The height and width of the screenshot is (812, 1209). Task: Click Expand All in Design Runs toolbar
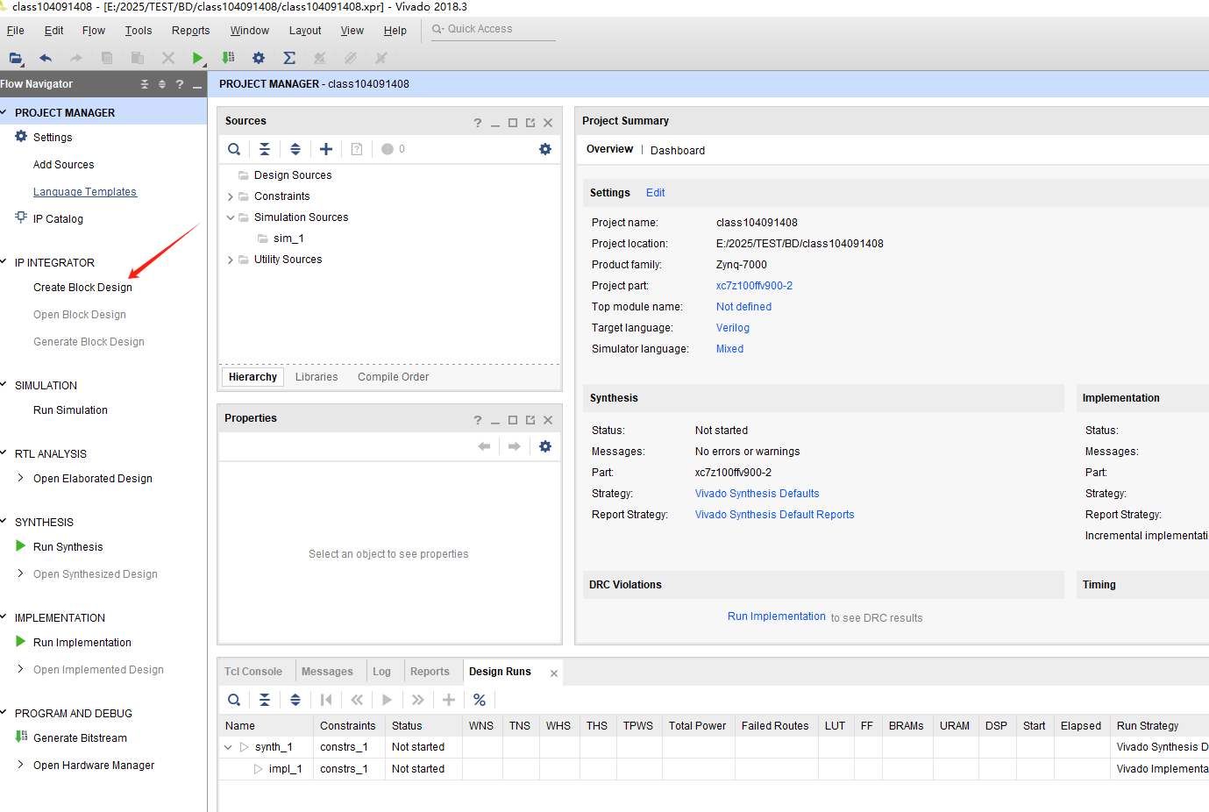pos(295,700)
